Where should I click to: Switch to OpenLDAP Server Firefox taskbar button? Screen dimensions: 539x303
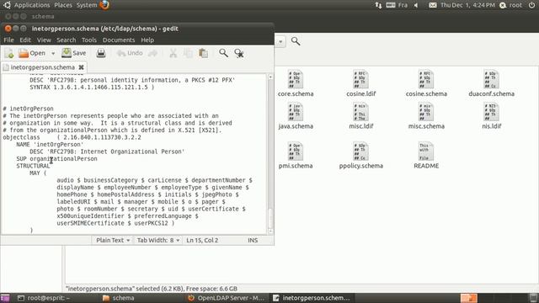[227, 298]
